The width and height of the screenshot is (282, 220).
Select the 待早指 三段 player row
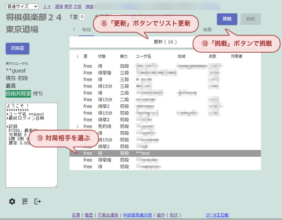click(x=165, y=73)
